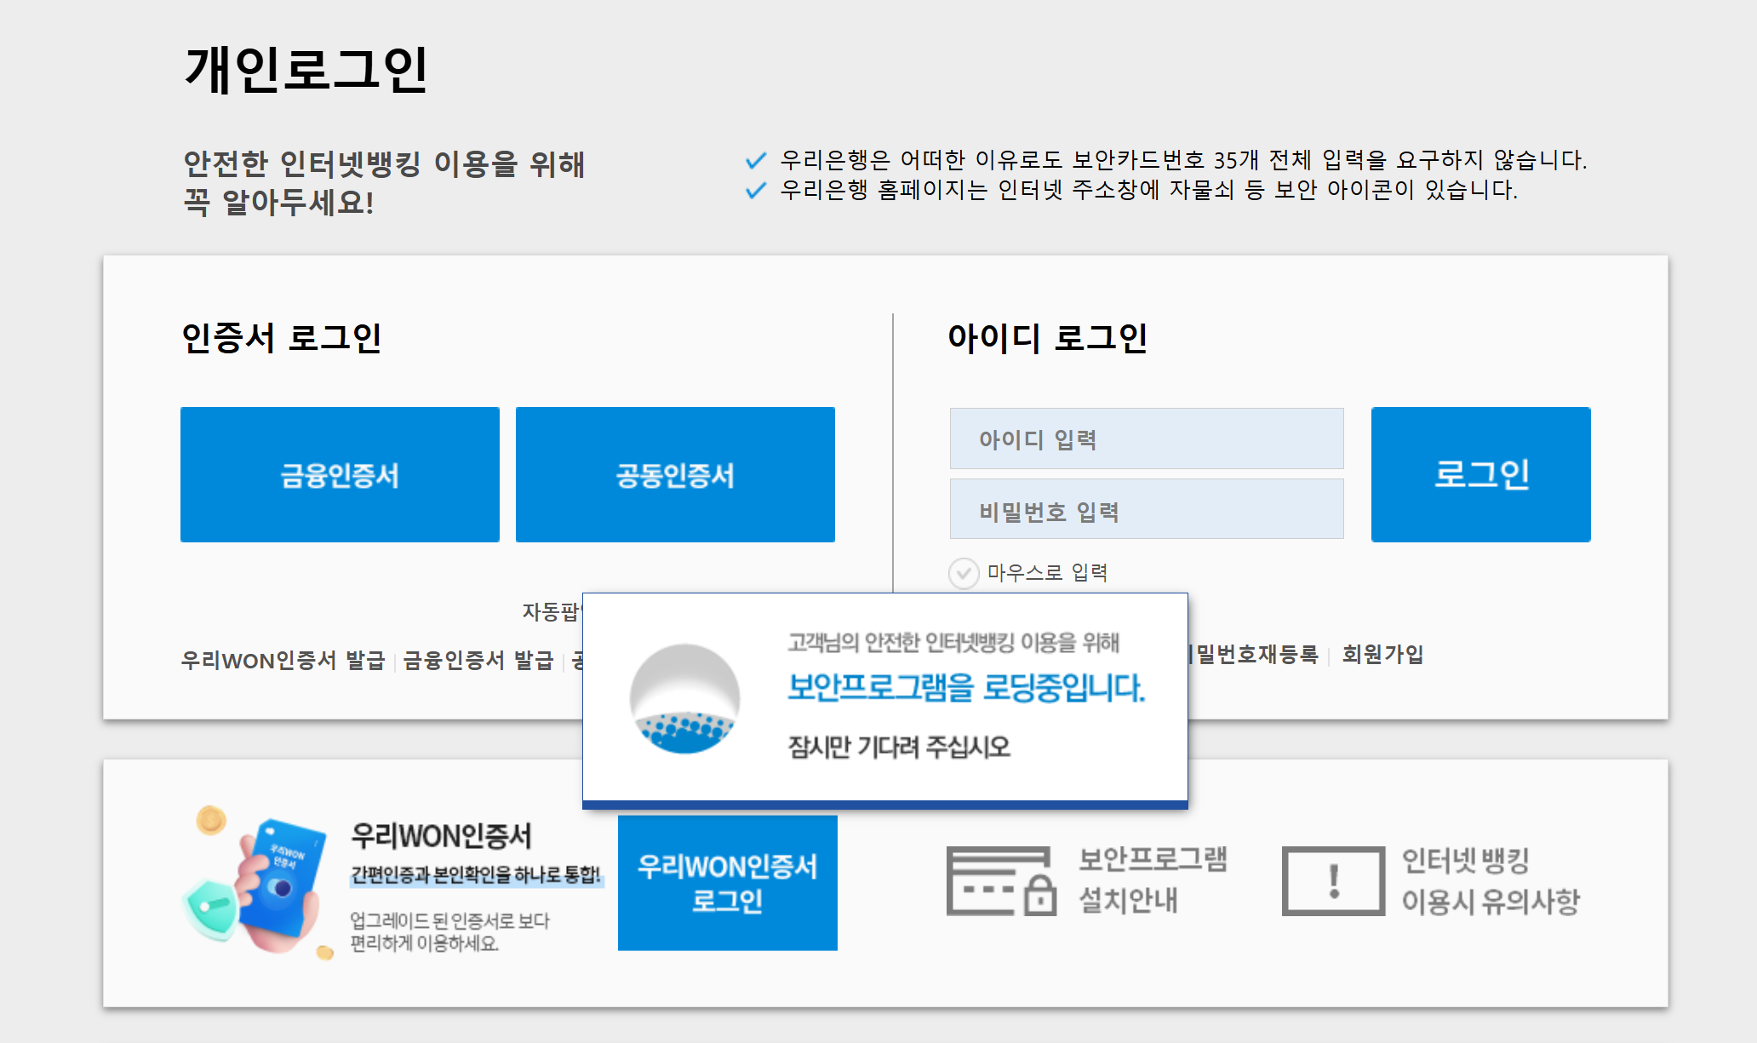Screen dimensions: 1757x1043
Task: Open the 금융인증서 발급 link
Action: (478, 660)
